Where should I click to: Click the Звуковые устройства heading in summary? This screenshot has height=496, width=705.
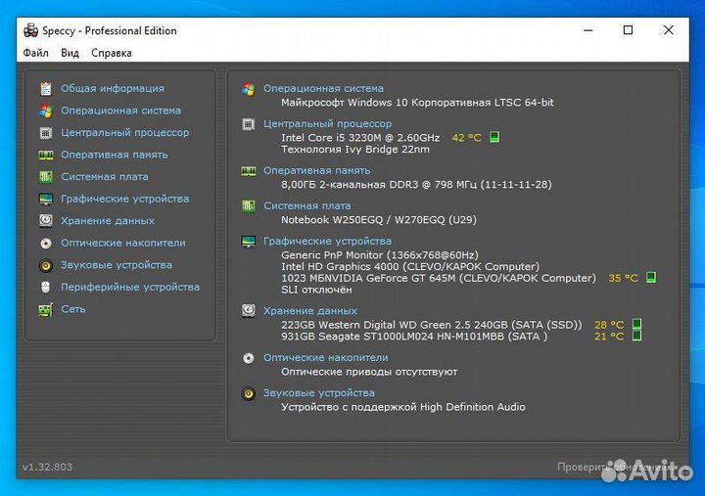[319, 393]
